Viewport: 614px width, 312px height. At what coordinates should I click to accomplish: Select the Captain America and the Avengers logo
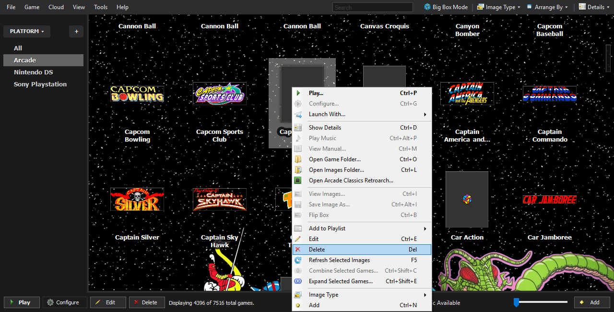(467, 94)
